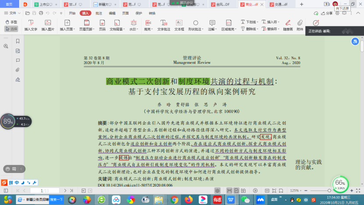364x205 pixels.
Task: Open the Start (开始) ribbon tab
Action: point(72,13)
